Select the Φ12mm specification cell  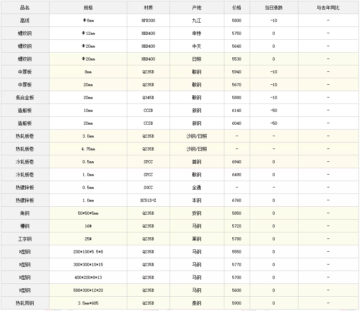[88, 33]
